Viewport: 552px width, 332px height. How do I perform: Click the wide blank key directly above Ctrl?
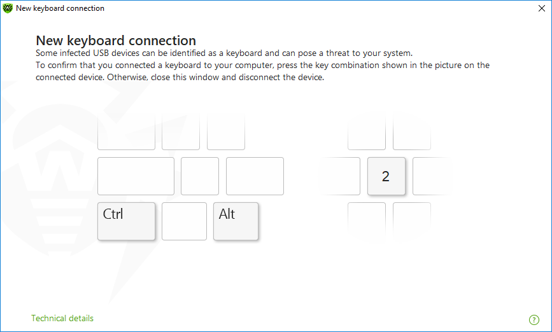(136, 176)
